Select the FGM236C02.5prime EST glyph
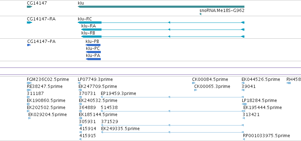 (x=29, y=83)
